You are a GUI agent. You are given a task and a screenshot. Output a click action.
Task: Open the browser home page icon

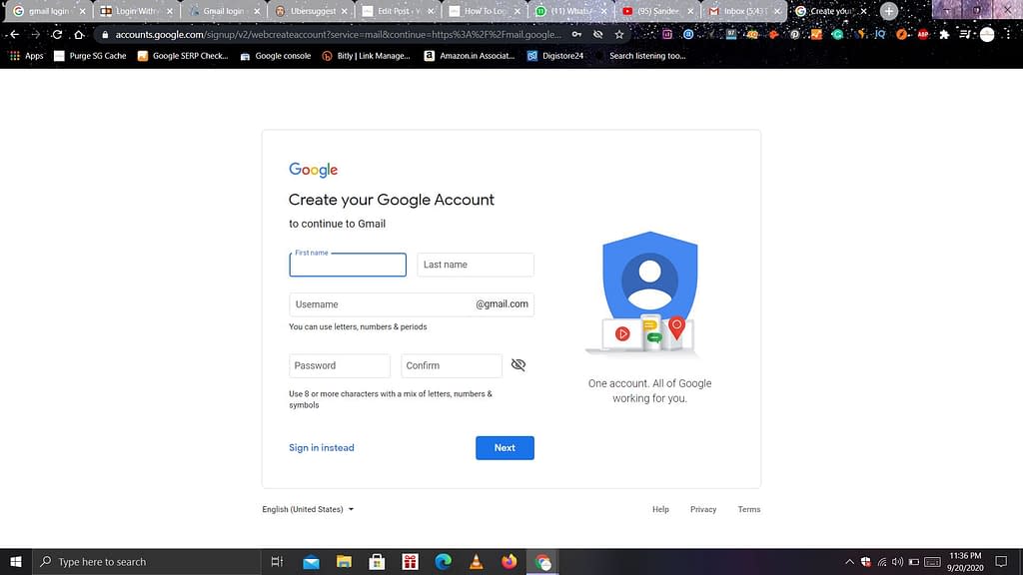pyautogui.click(x=79, y=35)
